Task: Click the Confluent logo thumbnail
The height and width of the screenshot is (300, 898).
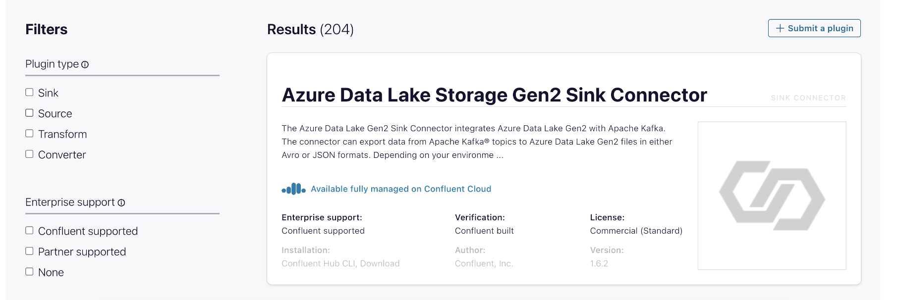Action: (772, 196)
